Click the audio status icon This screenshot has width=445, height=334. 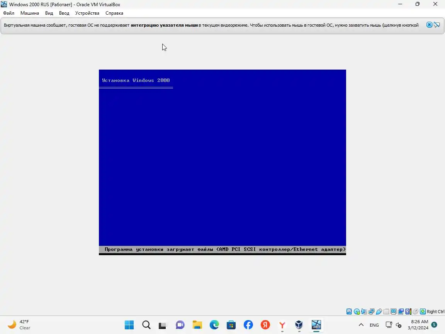pos(364,312)
